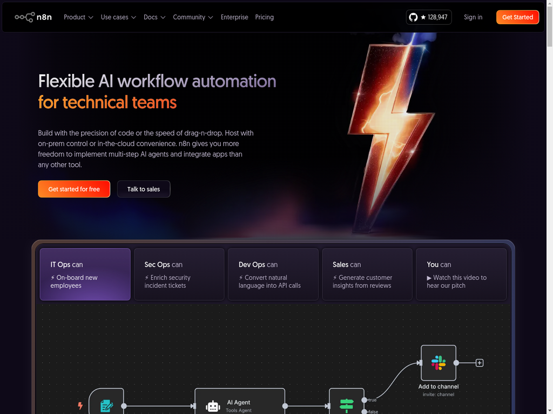Open the Docs dropdown menu
553x414 pixels.
point(154,17)
